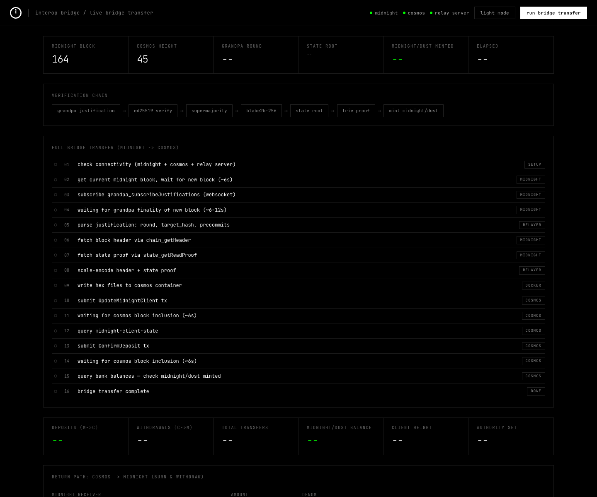Image resolution: width=597 pixels, height=497 pixels.
Task: Click the Verification Chain section heading
Action: [80, 96]
